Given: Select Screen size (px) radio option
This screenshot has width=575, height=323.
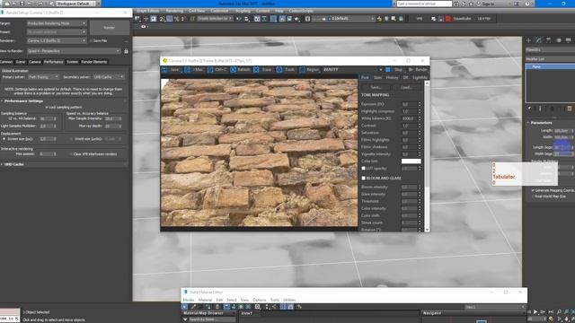Looking at the screenshot, I should pyautogui.click(x=4, y=139).
